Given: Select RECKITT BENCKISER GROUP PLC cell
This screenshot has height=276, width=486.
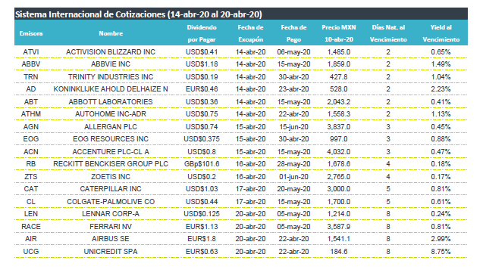Looking at the screenshot, I should click(x=111, y=164).
